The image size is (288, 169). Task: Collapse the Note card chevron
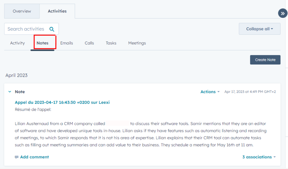[10, 91]
